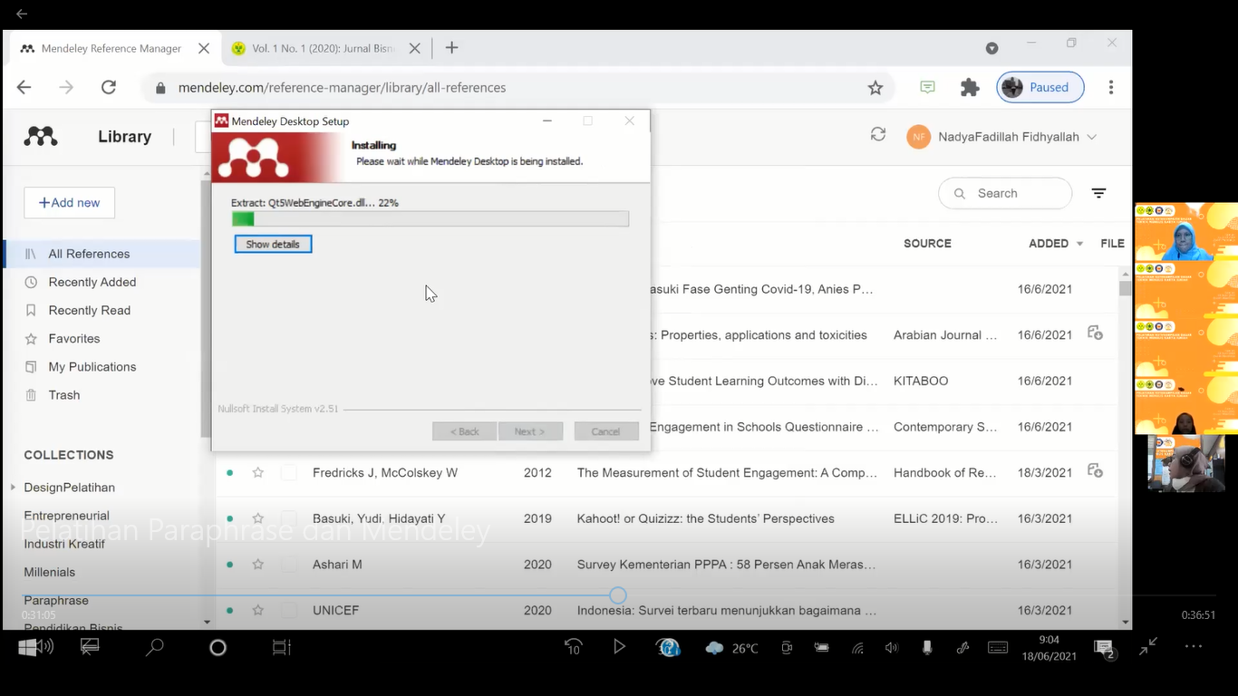Exit fullscreen with the diagonal arrows icon
1238x696 pixels.
(1148, 646)
